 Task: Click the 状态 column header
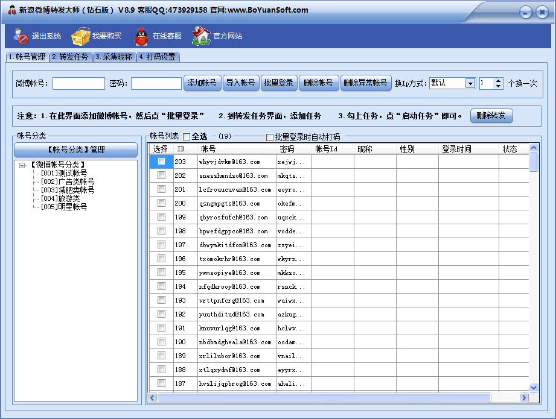click(514, 149)
